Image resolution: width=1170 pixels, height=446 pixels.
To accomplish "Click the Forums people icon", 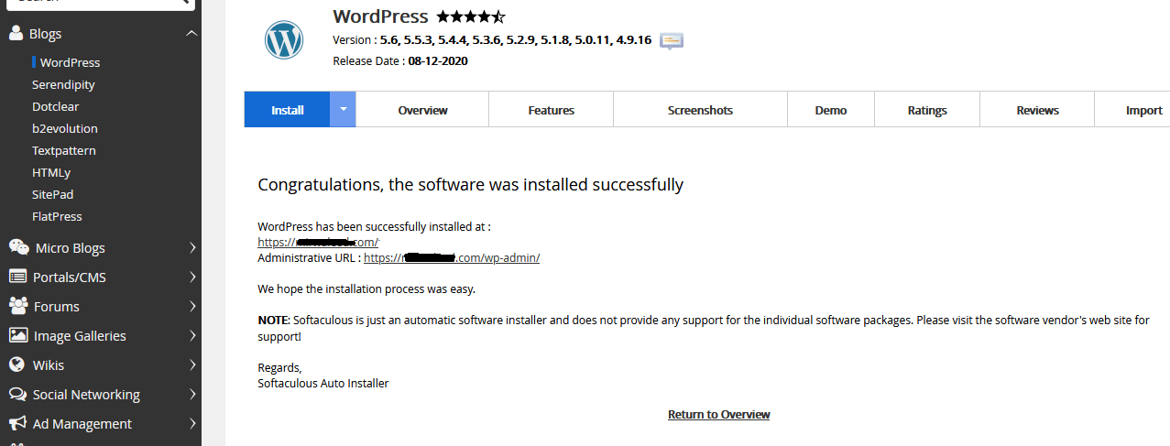I will [x=17, y=306].
